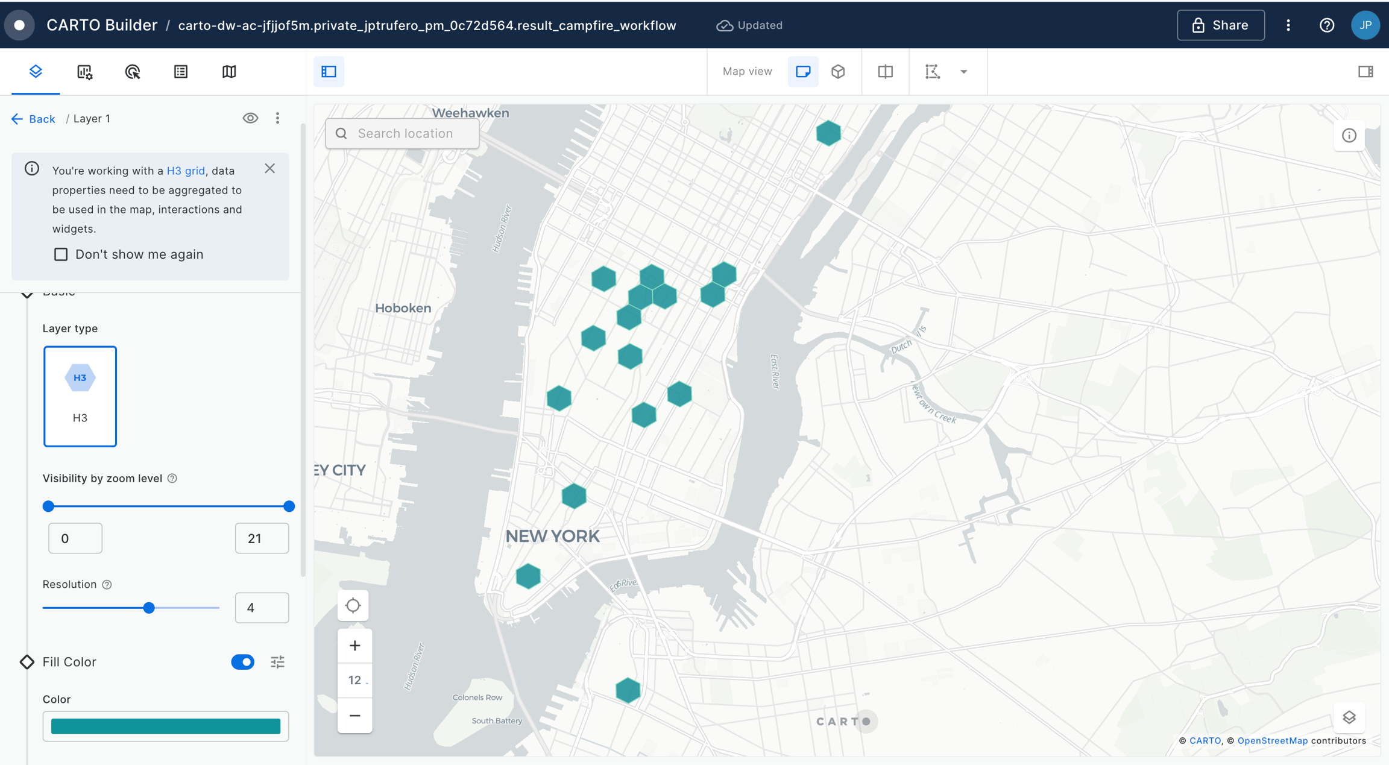Image resolution: width=1389 pixels, height=765 pixels.
Task: Open Layer 1 more options menu
Action: [277, 118]
